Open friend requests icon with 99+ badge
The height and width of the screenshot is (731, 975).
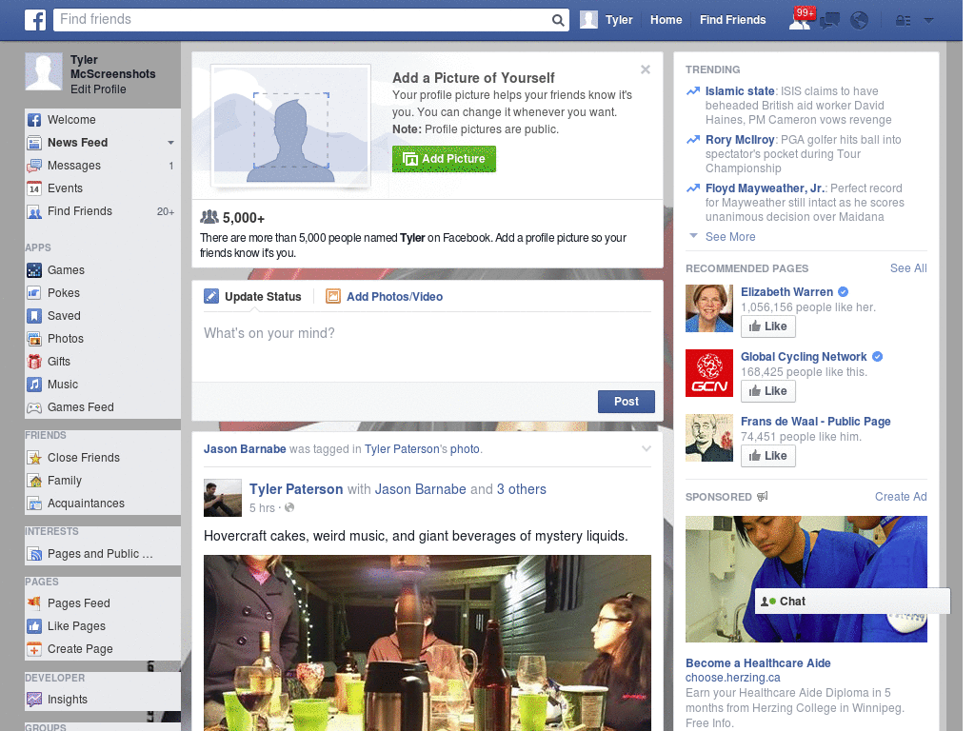pos(801,19)
